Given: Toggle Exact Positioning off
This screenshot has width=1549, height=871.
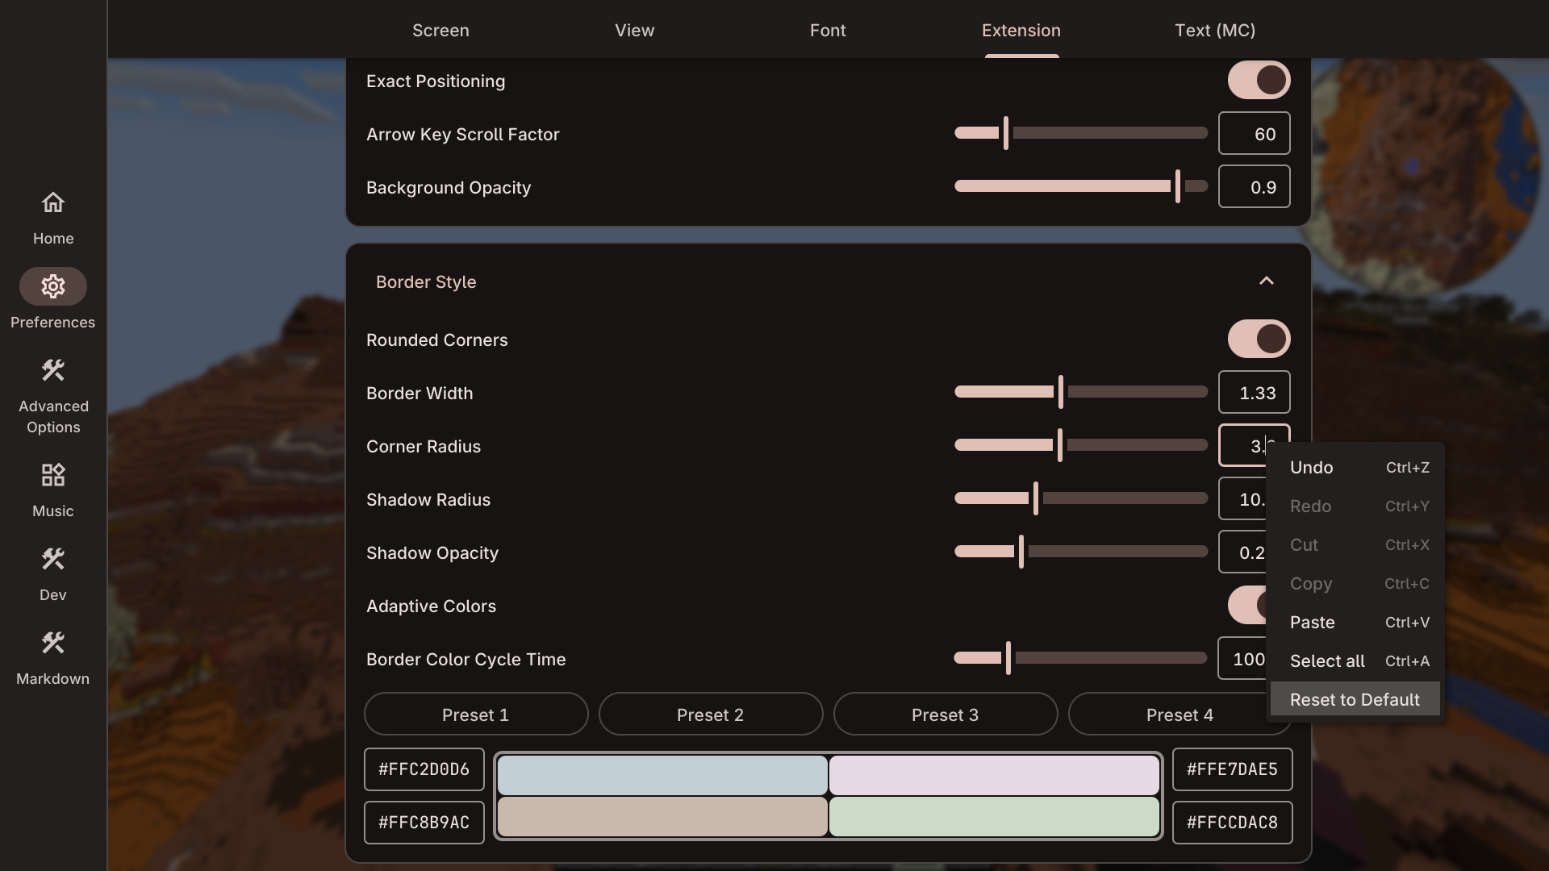Looking at the screenshot, I should [1258, 80].
